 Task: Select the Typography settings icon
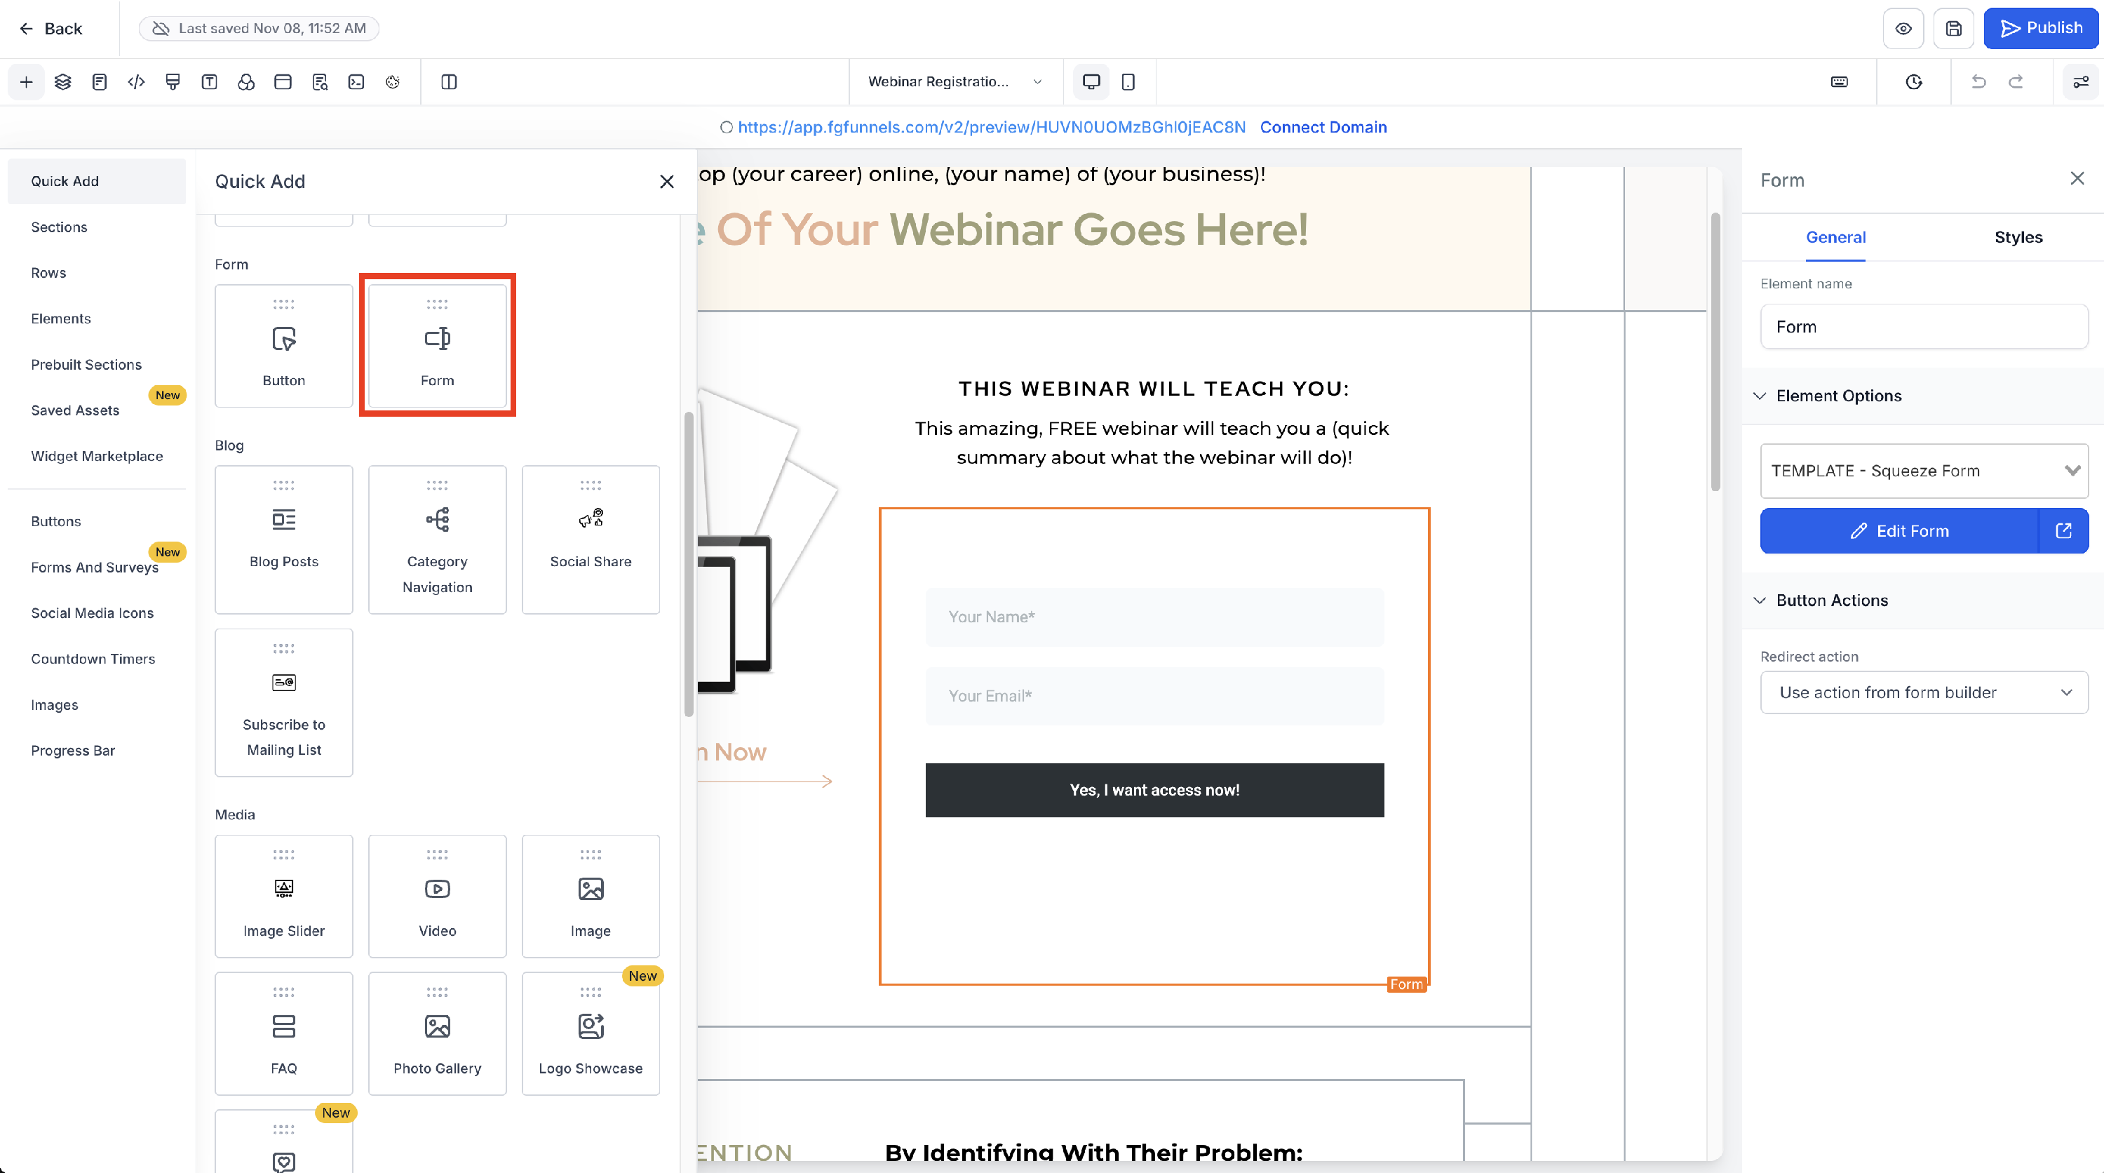point(209,81)
